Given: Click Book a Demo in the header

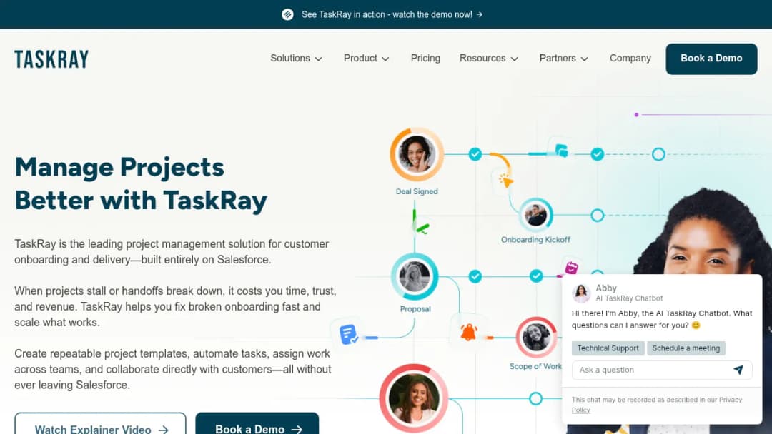Looking at the screenshot, I should point(711,59).
